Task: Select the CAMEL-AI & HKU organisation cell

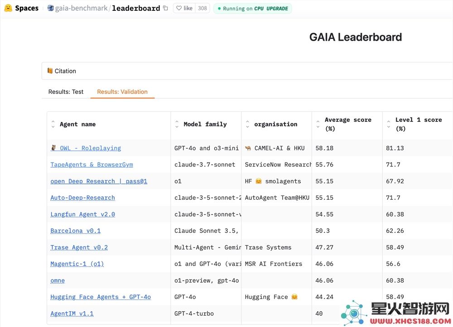Action: (277, 148)
